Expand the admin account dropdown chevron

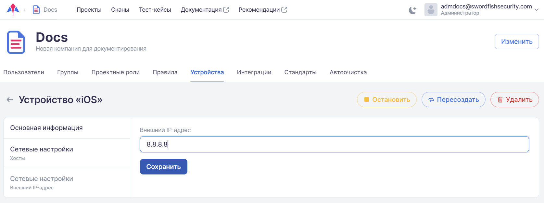pyautogui.click(x=537, y=10)
